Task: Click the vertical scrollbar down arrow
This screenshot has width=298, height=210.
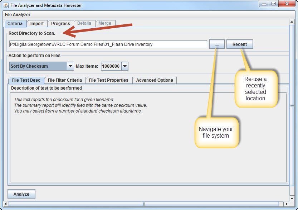Action: point(292,198)
